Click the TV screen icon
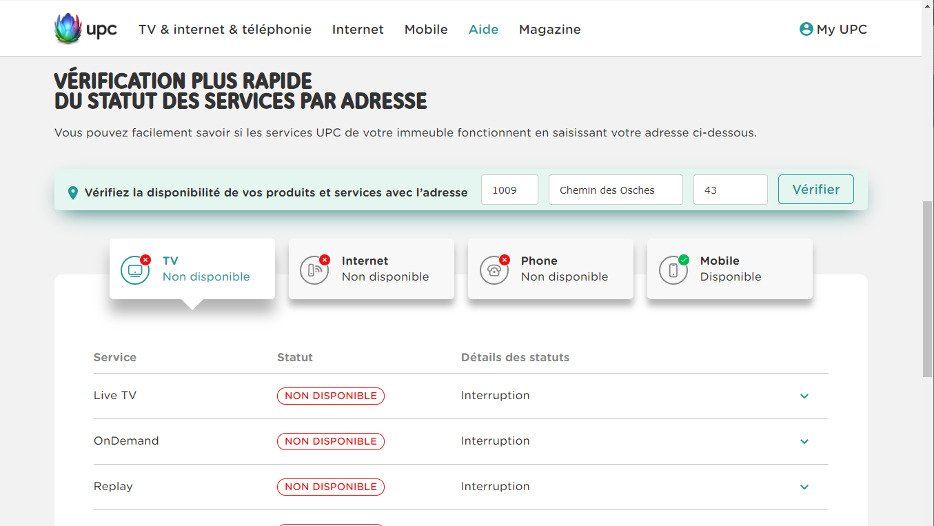Viewport: 934px width, 526px height. (135, 270)
